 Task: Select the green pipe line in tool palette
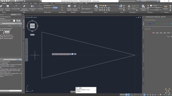click(x=157, y=24)
